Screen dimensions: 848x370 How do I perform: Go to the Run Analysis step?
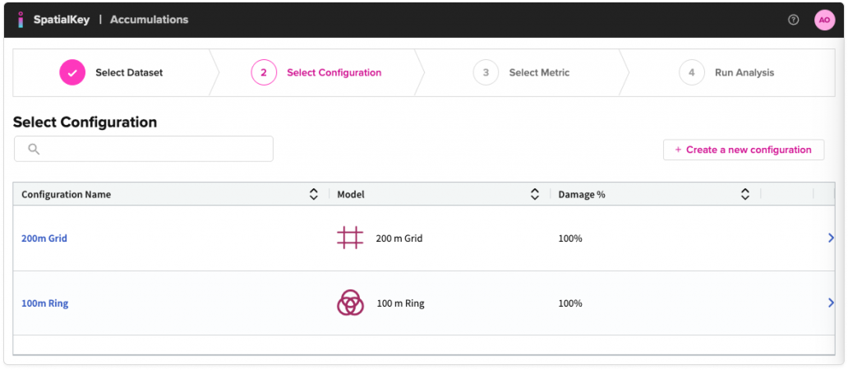pyautogui.click(x=744, y=72)
